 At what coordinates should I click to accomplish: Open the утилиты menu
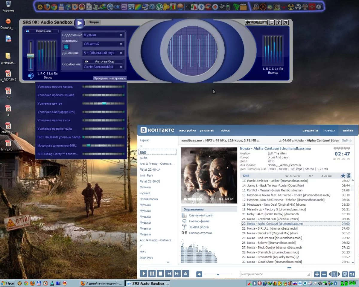(x=207, y=130)
